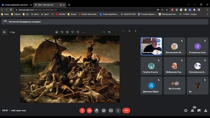210x118 pixels.
Task: Open the 'Ще 24 особи' overflow tile
Action: coord(175,86)
